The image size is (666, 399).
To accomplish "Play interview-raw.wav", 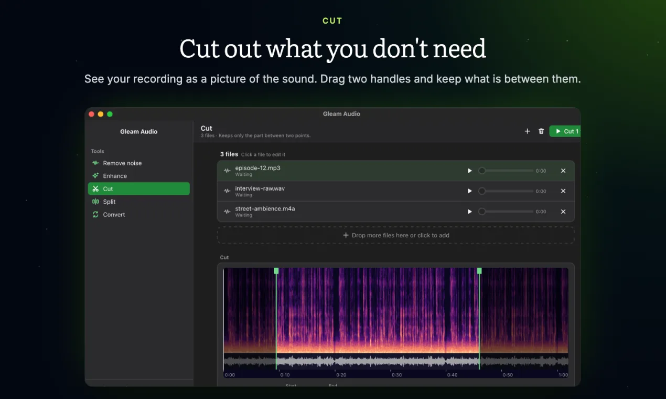I will (470, 191).
